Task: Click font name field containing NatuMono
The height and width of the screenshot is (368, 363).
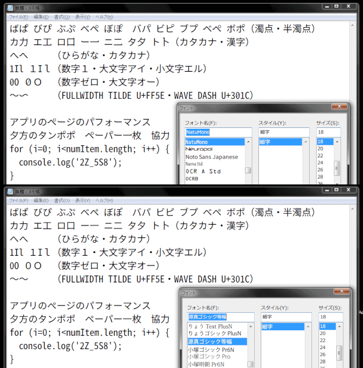Action: click(218, 132)
